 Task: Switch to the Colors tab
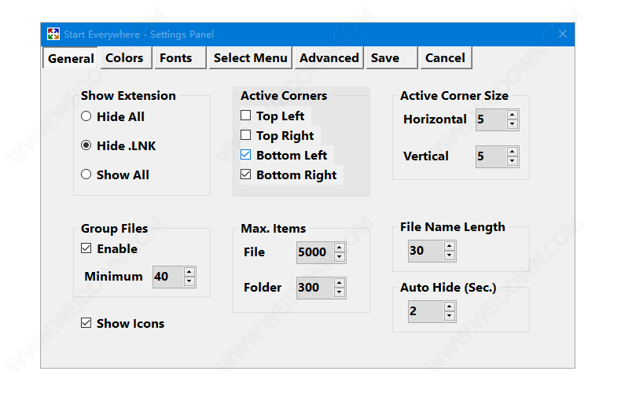coord(124,58)
